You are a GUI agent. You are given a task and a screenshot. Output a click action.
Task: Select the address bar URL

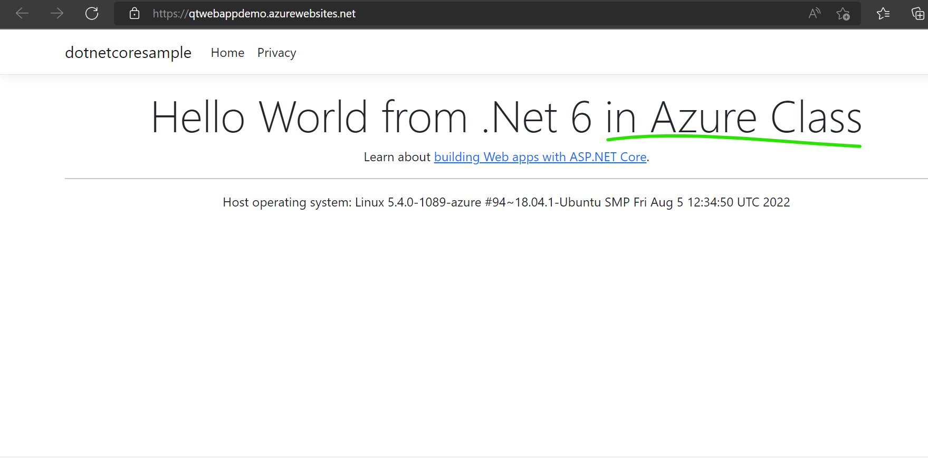254,14
